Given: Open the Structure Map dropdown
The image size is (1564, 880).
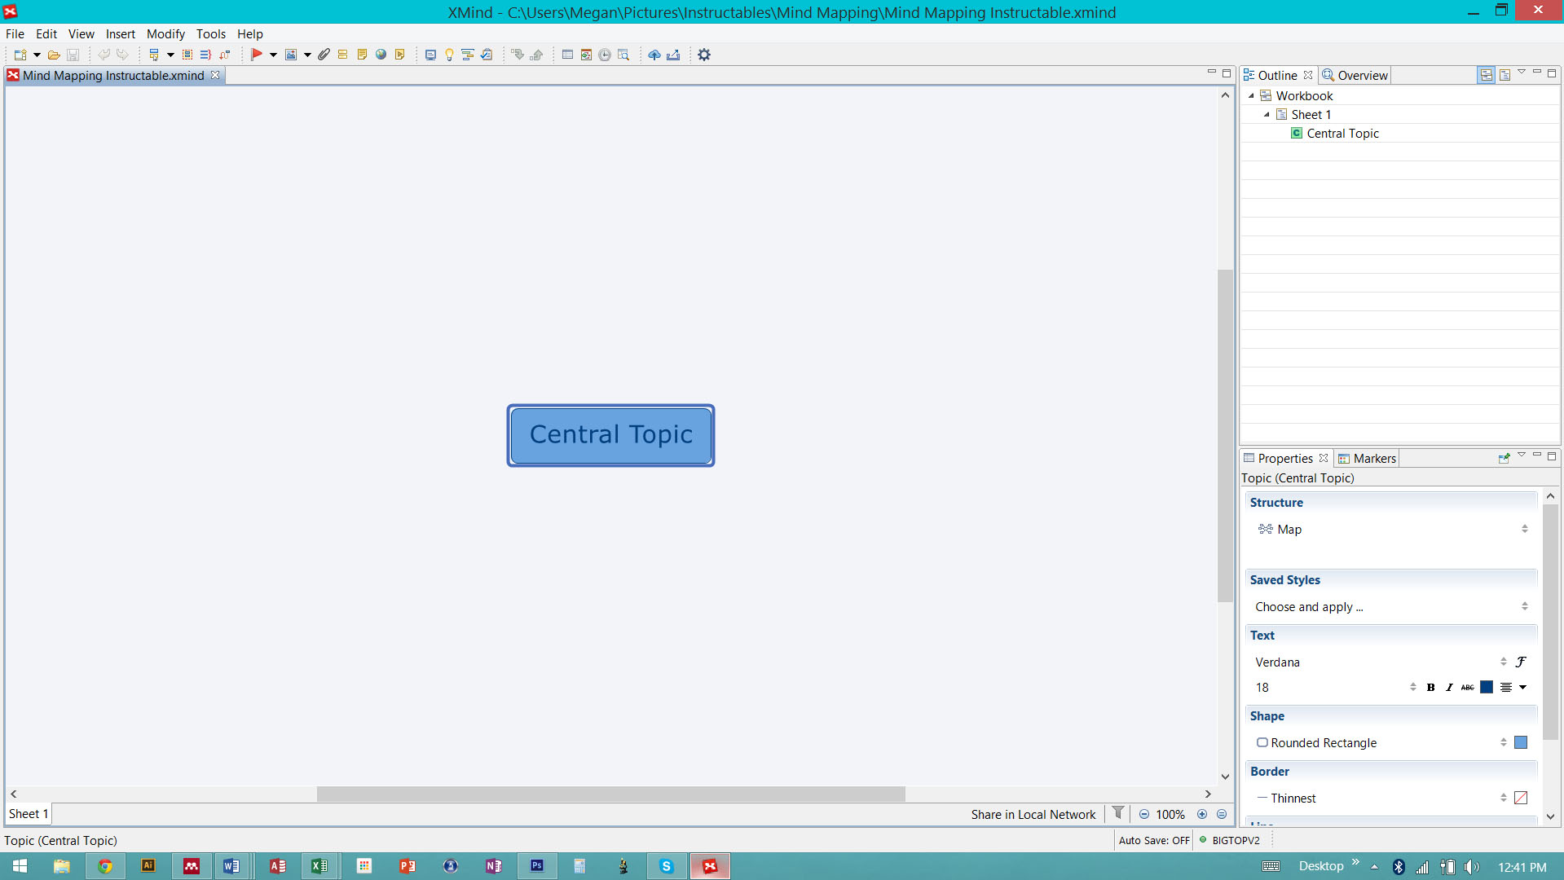Looking at the screenshot, I should pos(1391,530).
